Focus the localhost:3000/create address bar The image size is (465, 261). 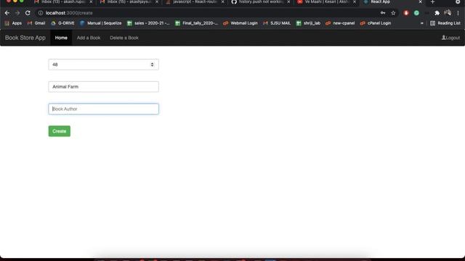click(208, 13)
